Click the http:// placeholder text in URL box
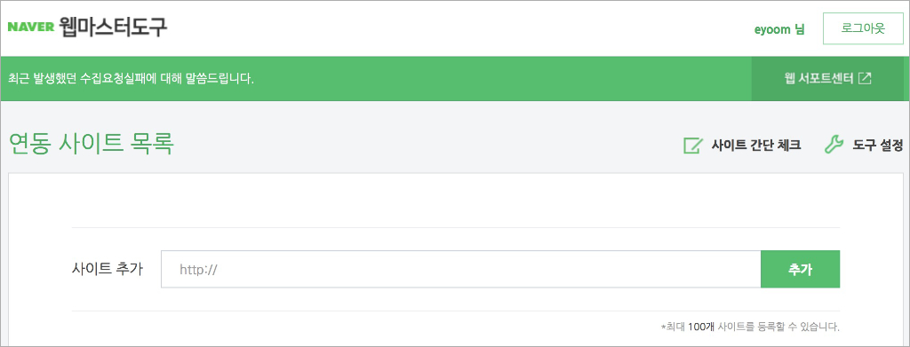 click(x=198, y=270)
